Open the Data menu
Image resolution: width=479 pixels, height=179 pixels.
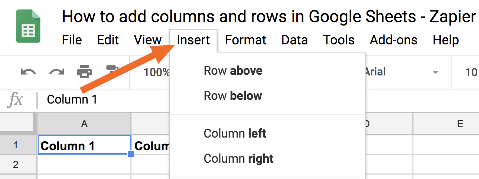click(294, 40)
